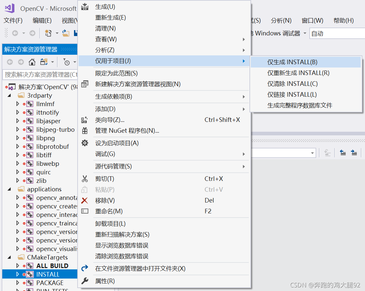The image size is (365, 291).
Task: Click the rename icon beside 重命名(M)
Action: pos(85,211)
